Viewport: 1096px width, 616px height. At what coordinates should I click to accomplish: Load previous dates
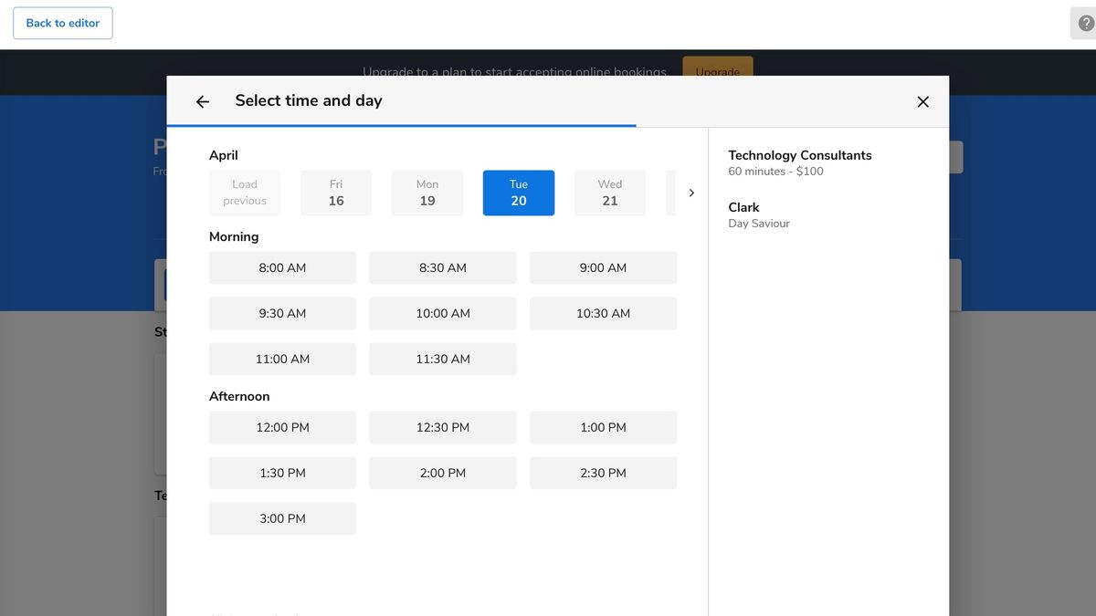[x=245, y=193]
